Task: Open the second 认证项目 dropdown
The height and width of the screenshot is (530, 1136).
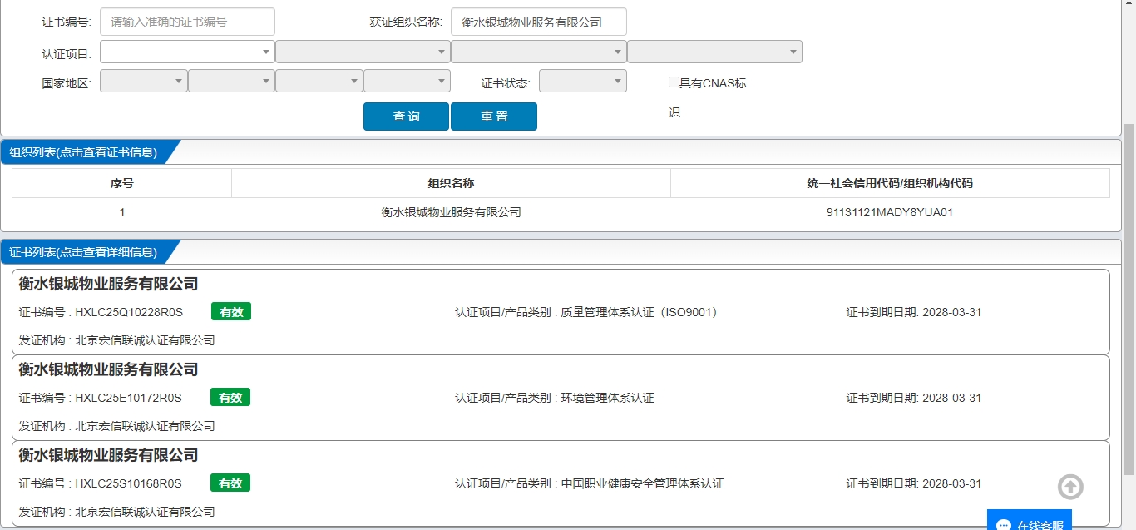Action: coord(363,52)
